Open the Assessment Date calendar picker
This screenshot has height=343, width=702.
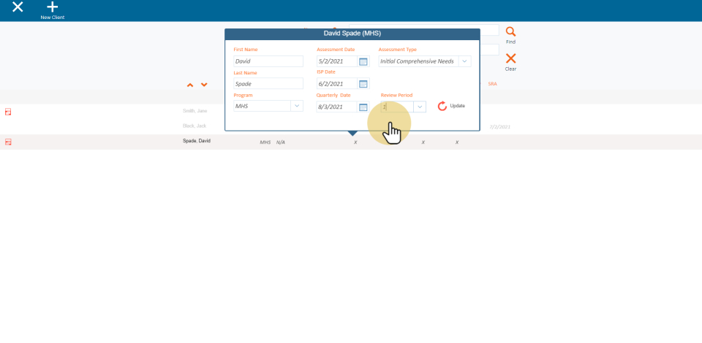point(363,61)
